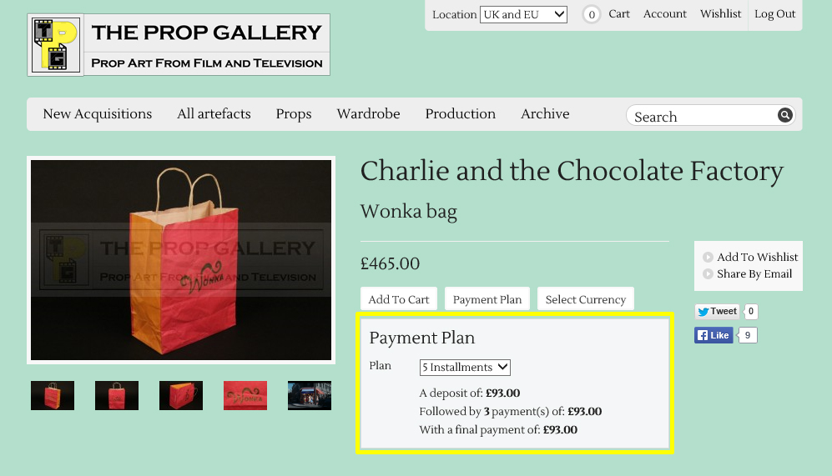
Task: Open the cart item count badge
Action: [x=592, y=14]
